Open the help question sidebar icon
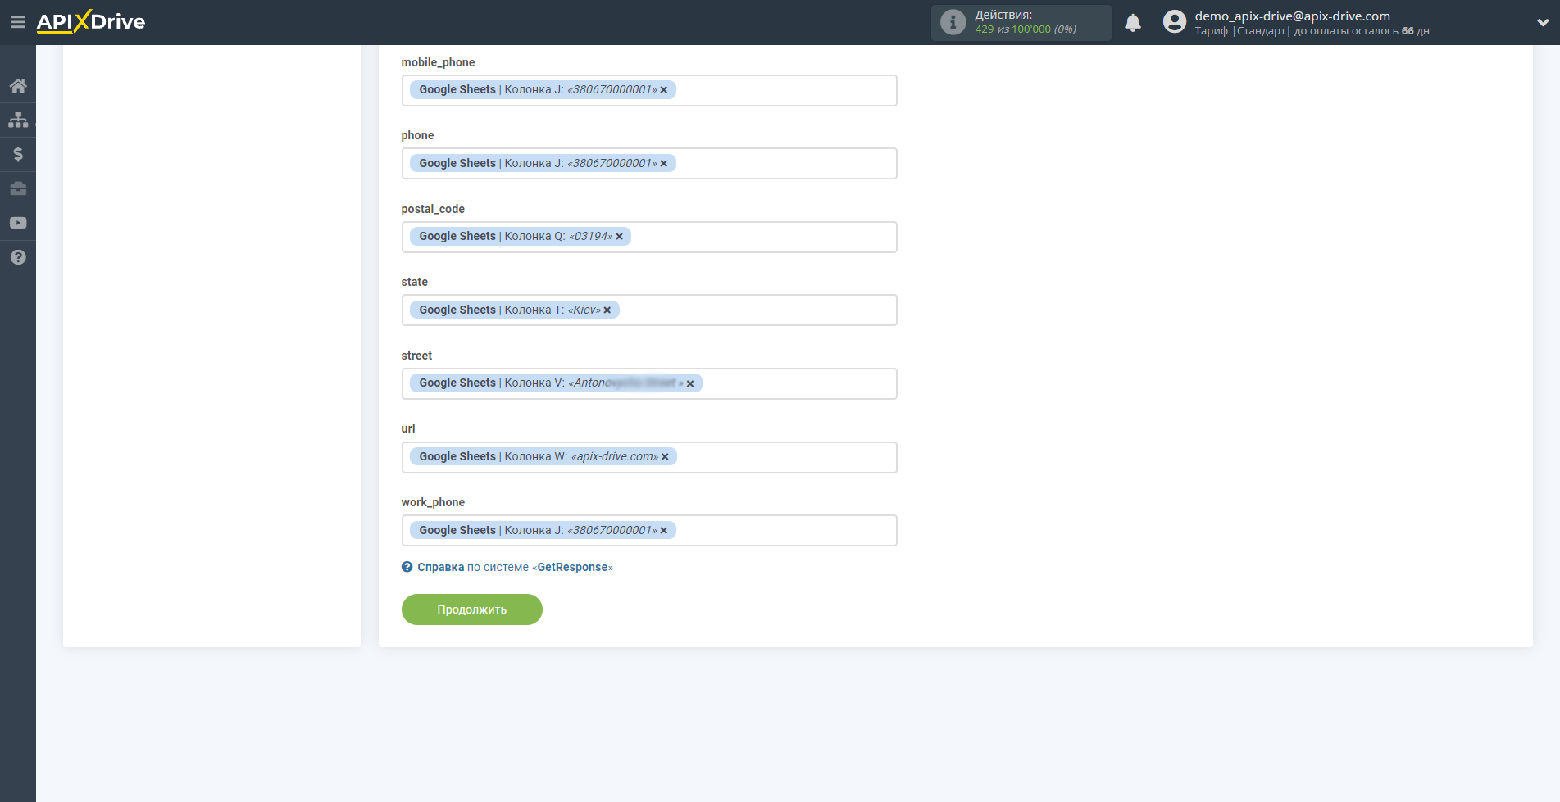 click(x=18, y=257)
